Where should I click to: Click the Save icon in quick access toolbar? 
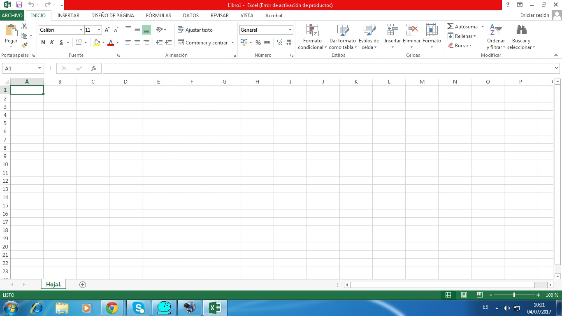point(19,5)
